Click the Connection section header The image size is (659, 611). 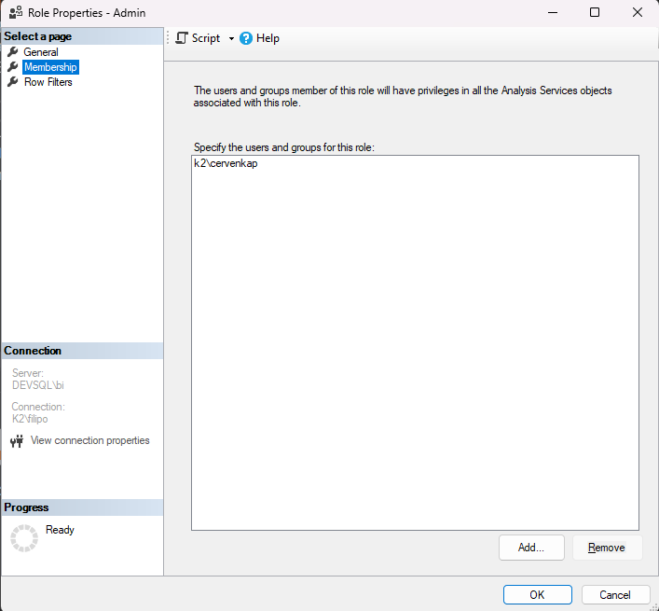coord(82,351)
